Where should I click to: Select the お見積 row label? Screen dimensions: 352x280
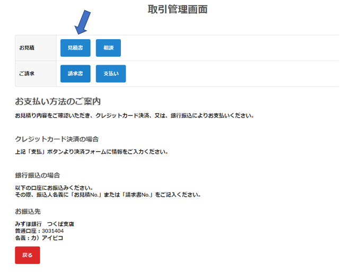[x=27, y=48]
